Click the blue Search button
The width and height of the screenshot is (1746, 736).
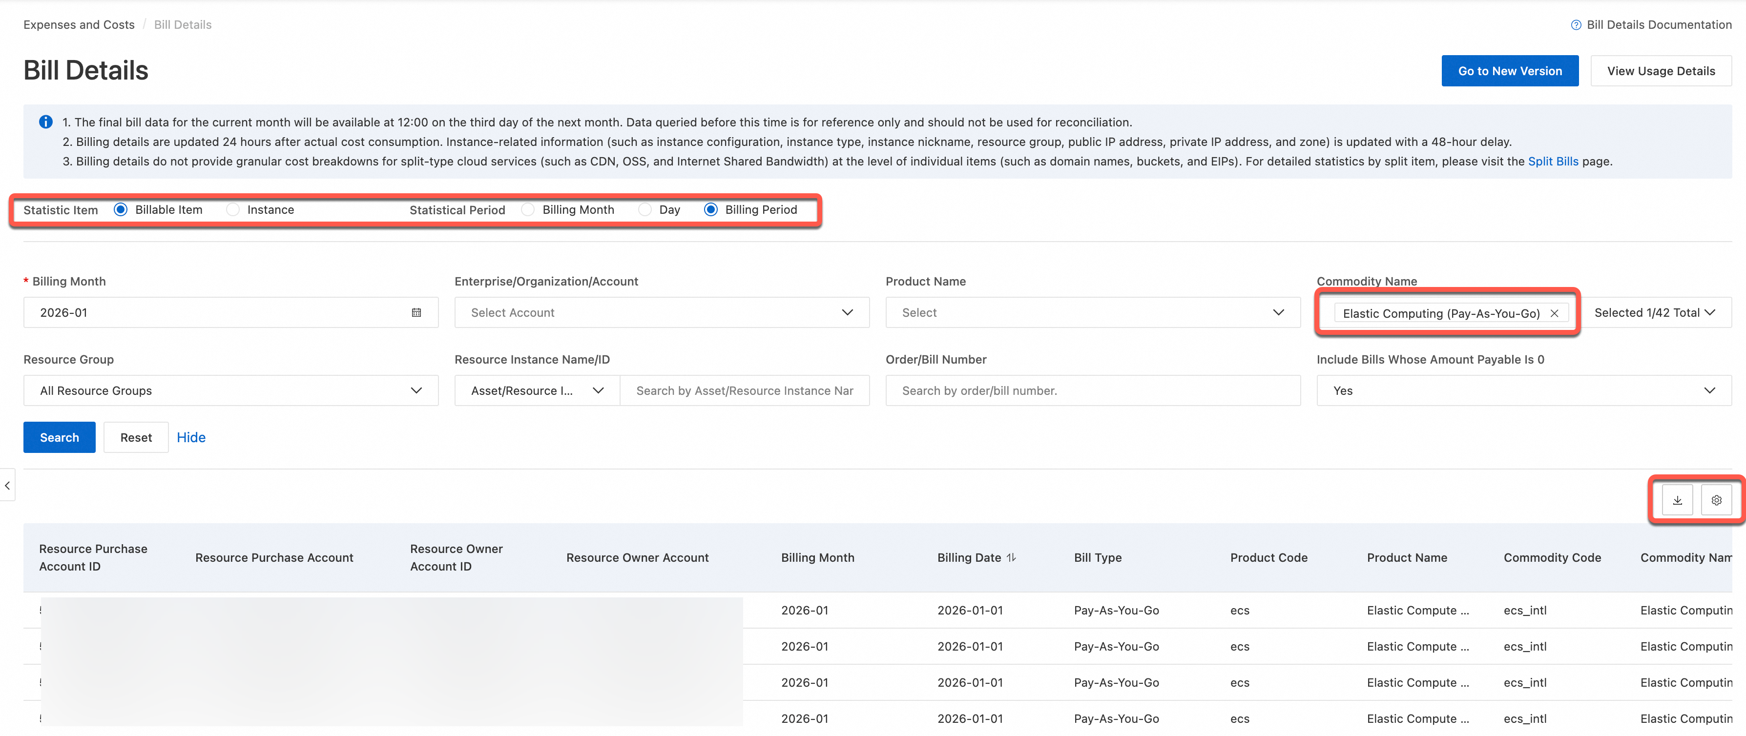pyautogui.click(x=59, y=437)
